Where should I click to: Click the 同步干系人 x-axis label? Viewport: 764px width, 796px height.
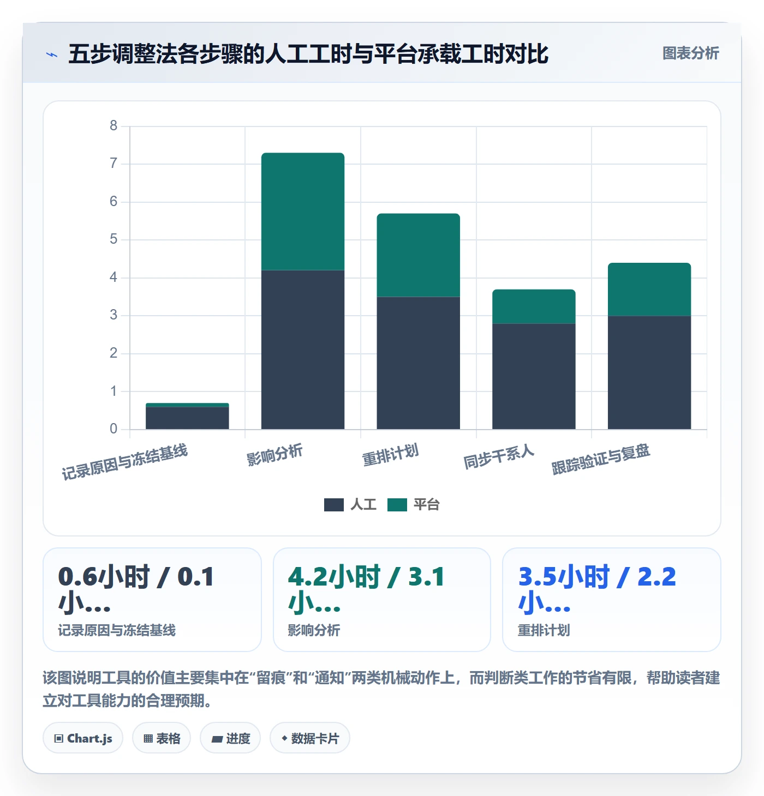coord(499,457)
